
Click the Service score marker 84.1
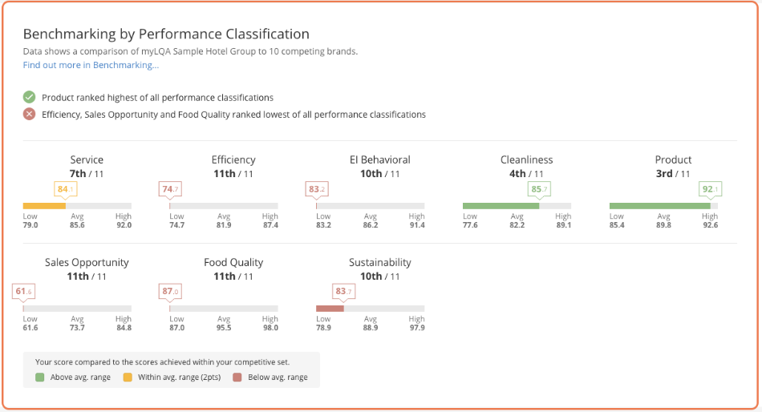65,189
